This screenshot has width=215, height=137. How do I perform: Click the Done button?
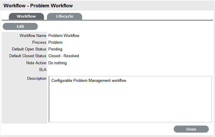pos(191,129)
